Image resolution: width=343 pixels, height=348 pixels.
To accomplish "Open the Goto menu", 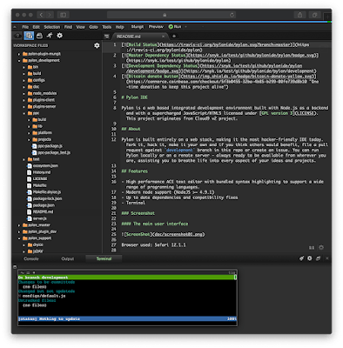I will tap(93, 27).
